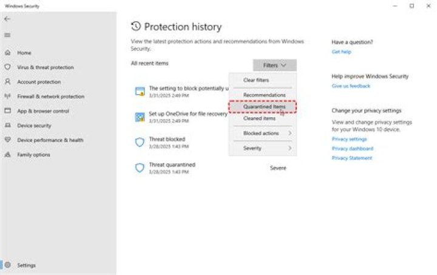Choose Quarantined items filter

coord(263,107)
